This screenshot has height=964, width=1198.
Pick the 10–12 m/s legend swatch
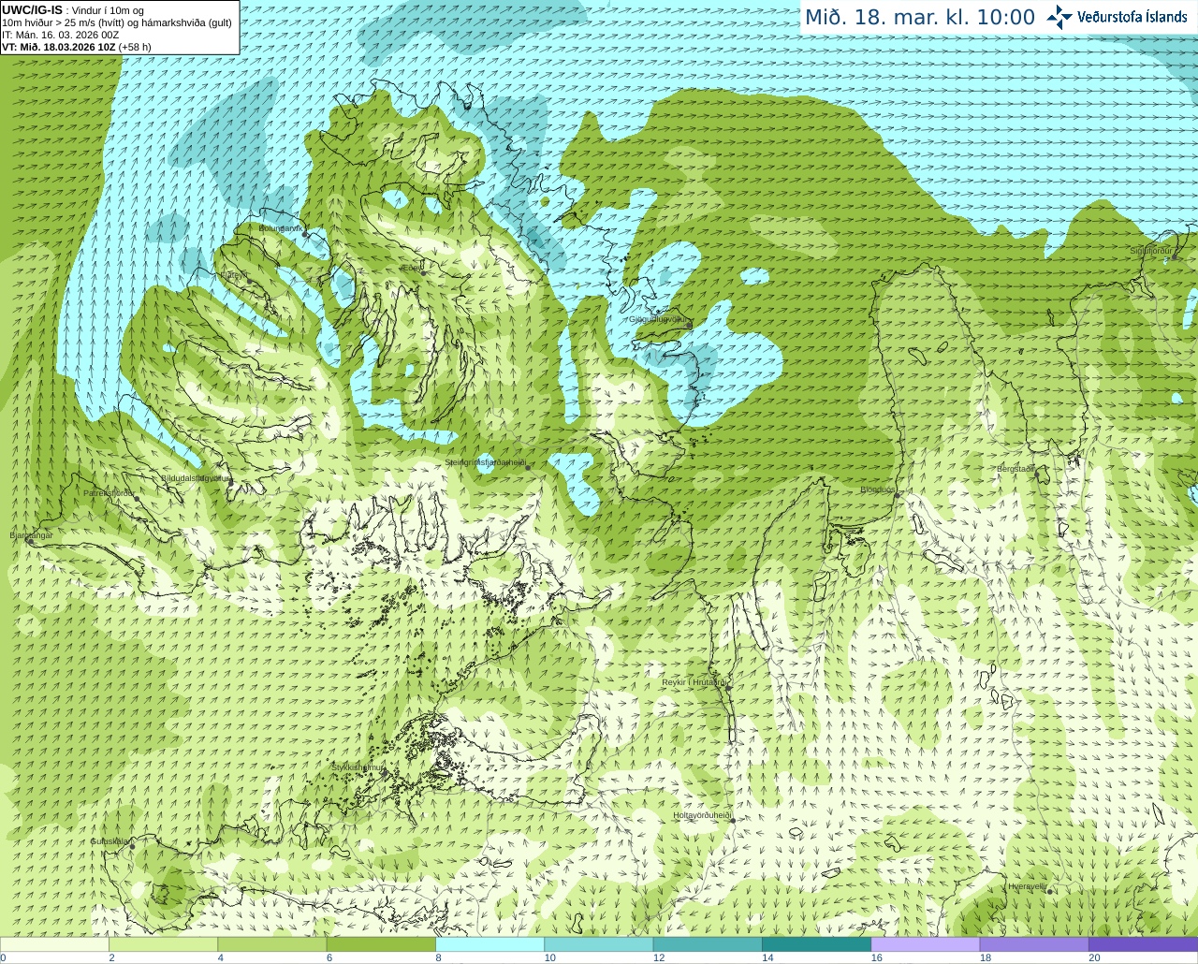[598, 944]
